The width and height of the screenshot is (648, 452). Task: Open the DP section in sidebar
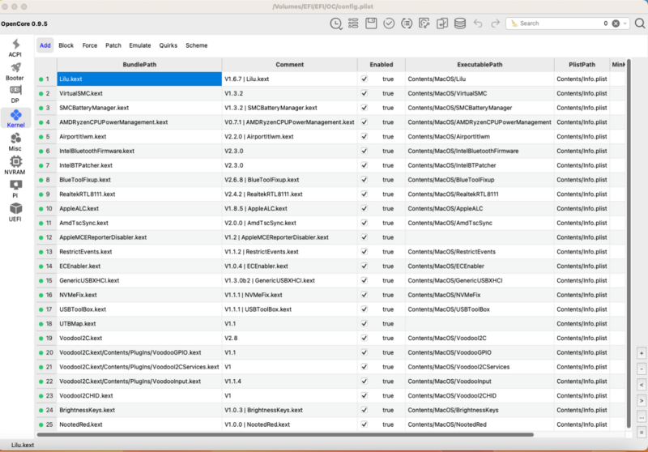click(15, 95)
